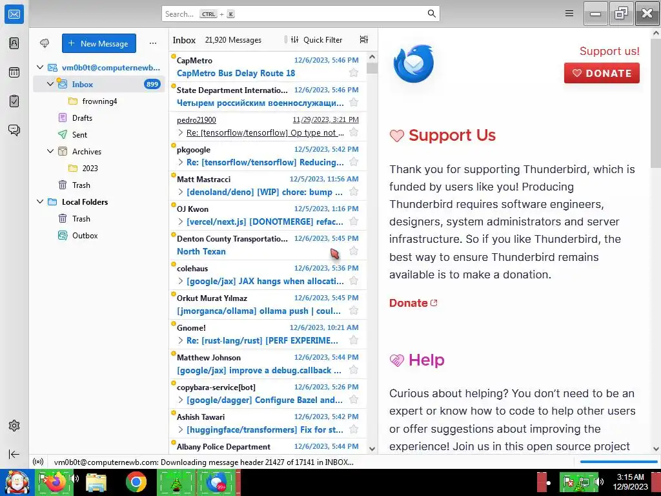Click the Get Messages cloud icon
661x496 pixels.
click(x=45, y=43)
